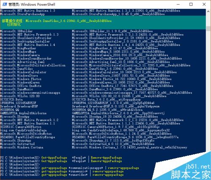Select "king.com.CandyCrushSodaSaga_1.68.500.0" full package name
The width and height of the screenshot is (211, 180).
point(121,130)
